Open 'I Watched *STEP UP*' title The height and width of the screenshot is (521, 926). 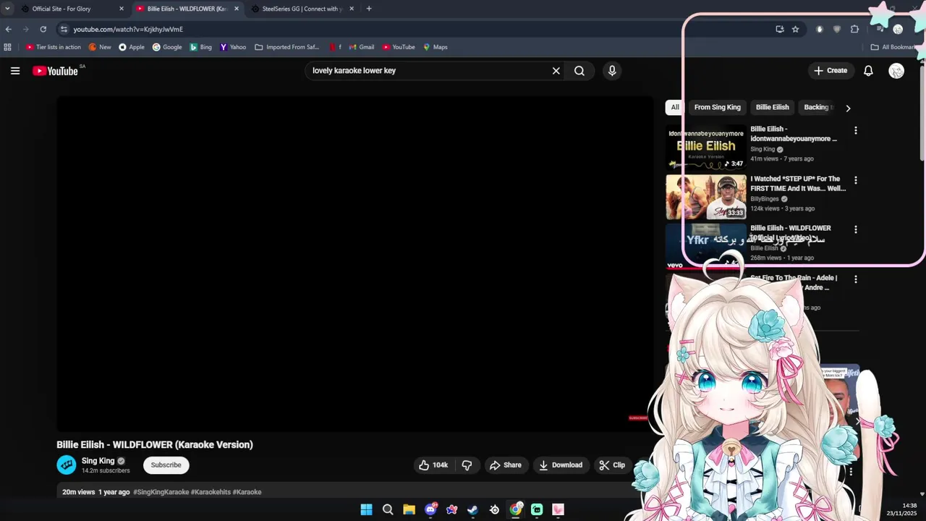[x=798, y=184]
